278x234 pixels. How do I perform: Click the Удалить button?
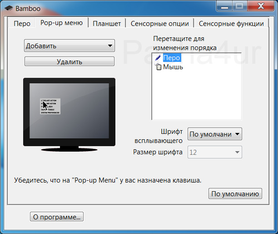(69, 61)
